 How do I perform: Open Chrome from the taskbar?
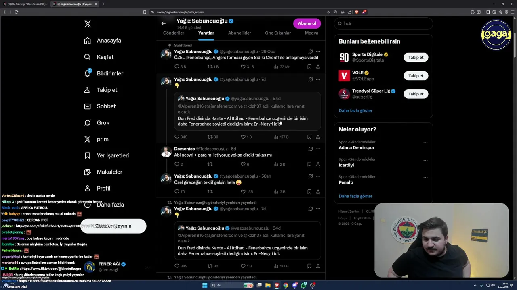click(x=286, y=285)
